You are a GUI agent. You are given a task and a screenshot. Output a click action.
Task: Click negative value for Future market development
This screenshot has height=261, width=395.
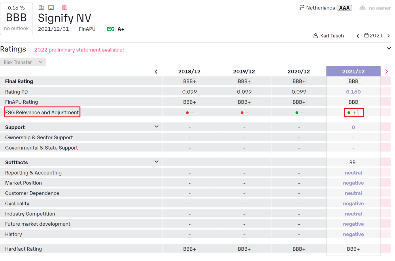click(x=354, y=224)
